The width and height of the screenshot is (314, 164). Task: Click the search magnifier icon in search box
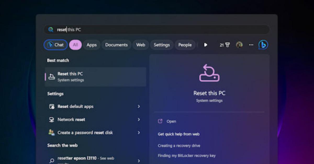pyautogui.click(x=51, y=30)
